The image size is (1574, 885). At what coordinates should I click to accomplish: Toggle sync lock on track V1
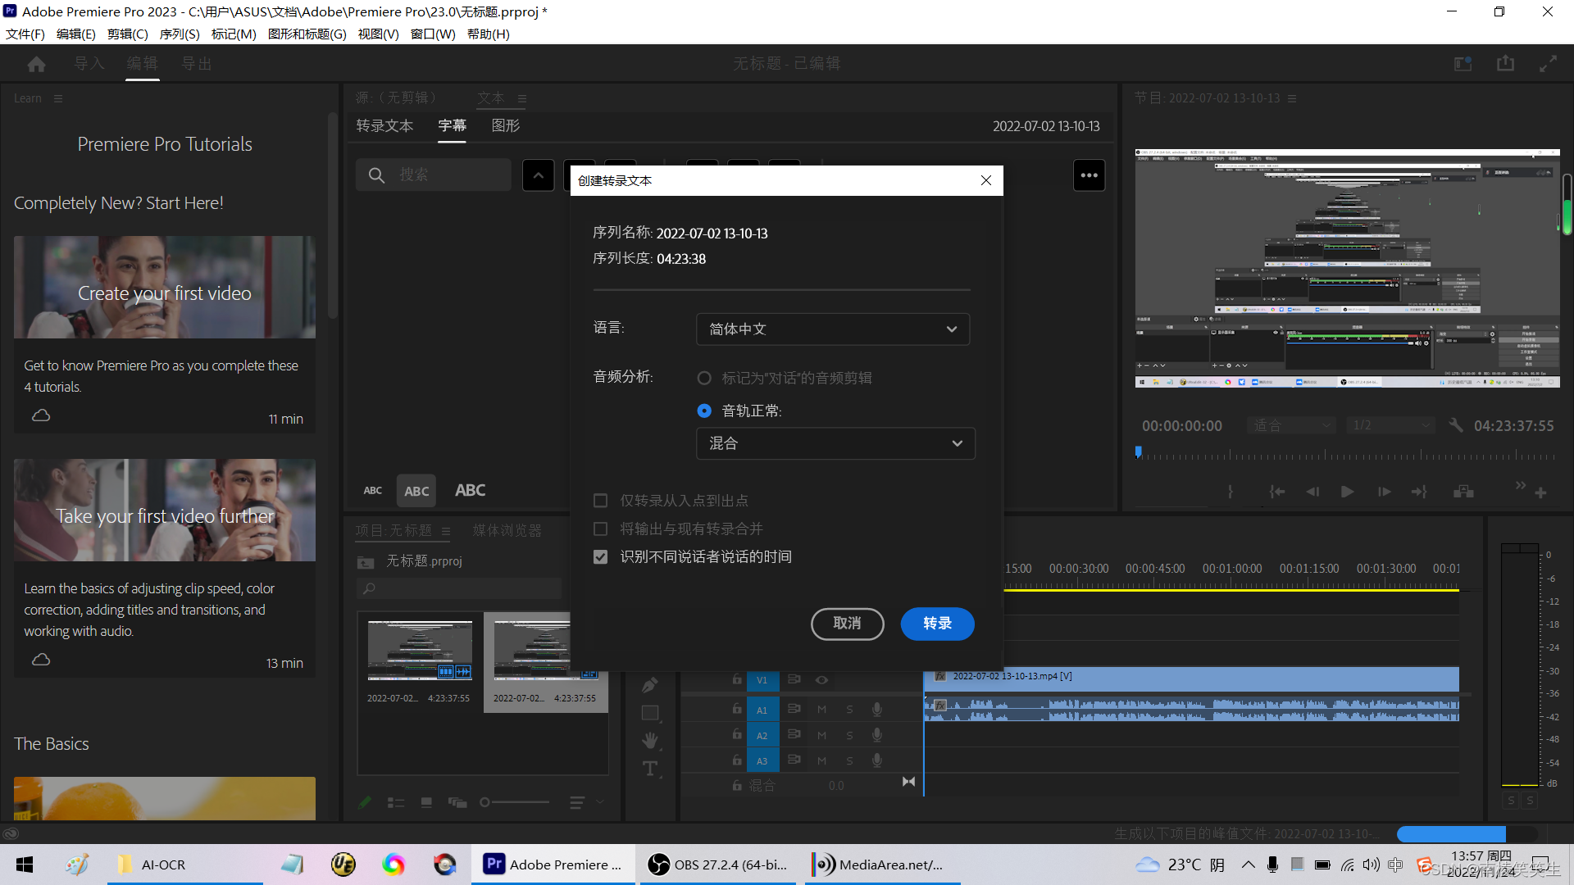click(x=794, y=679)
